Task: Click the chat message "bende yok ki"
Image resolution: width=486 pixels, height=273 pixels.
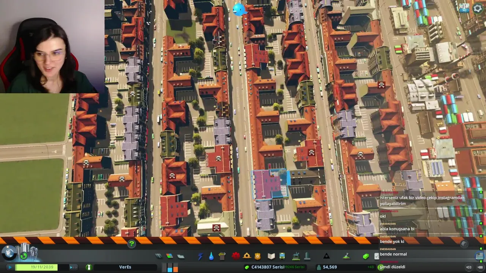Action: [x=392, y=242]
